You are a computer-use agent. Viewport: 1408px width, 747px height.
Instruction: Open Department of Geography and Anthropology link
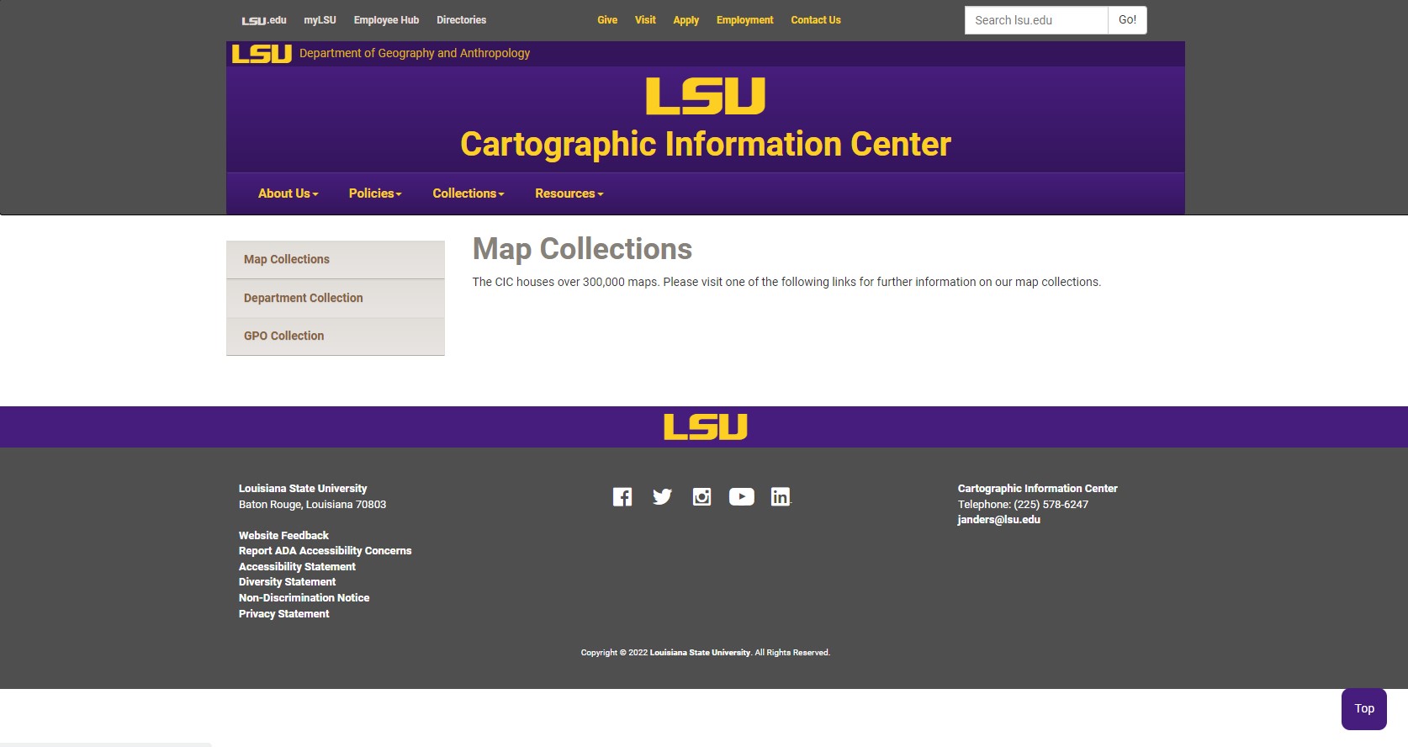point(415,53)
